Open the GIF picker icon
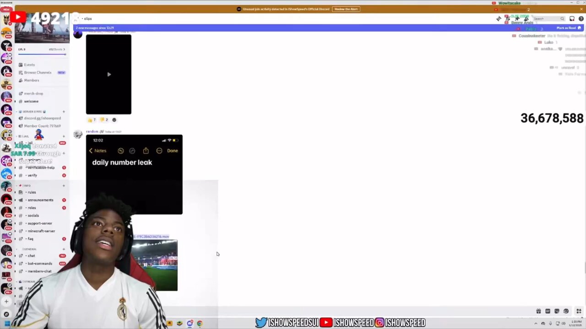This screenshot has width=586, height=329. point(548,311)
